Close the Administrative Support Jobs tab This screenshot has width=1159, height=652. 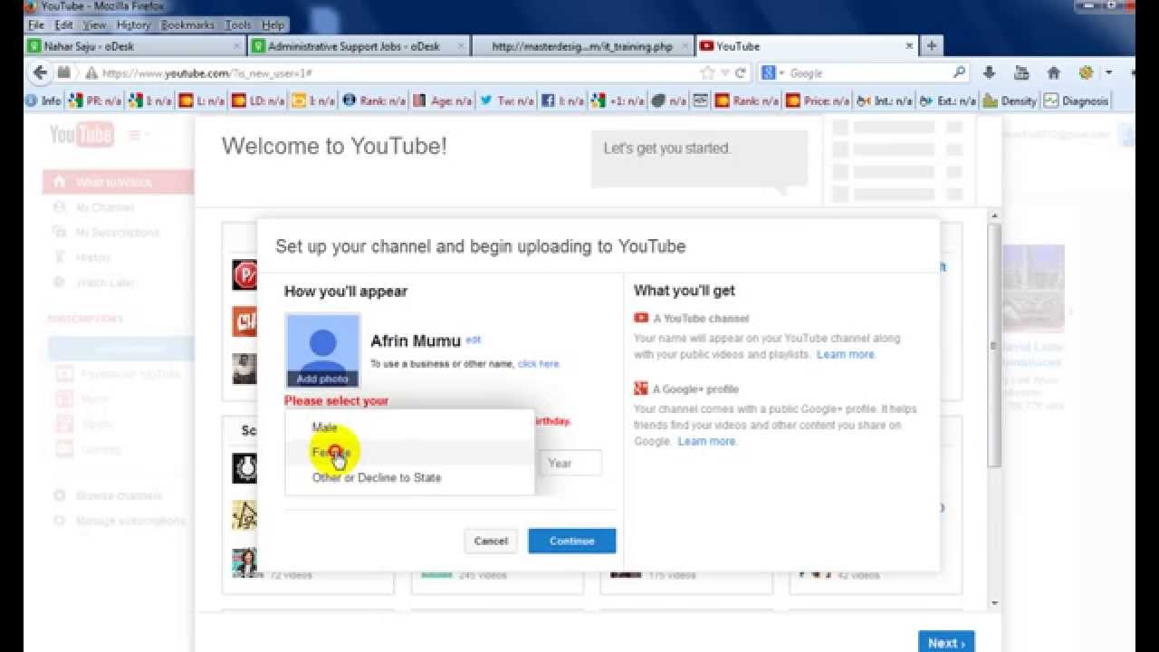461,46
